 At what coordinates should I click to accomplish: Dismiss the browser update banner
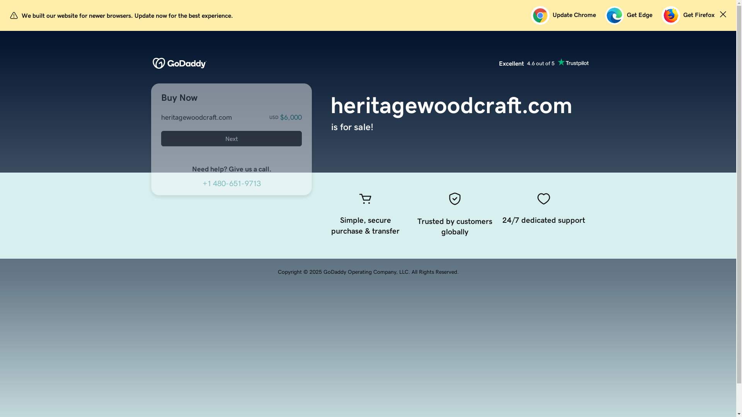pyautogui.click(x=723, y=14)
